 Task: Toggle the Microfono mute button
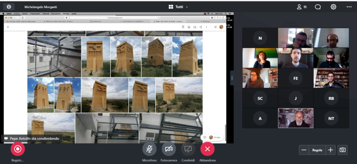pos(149,149)
